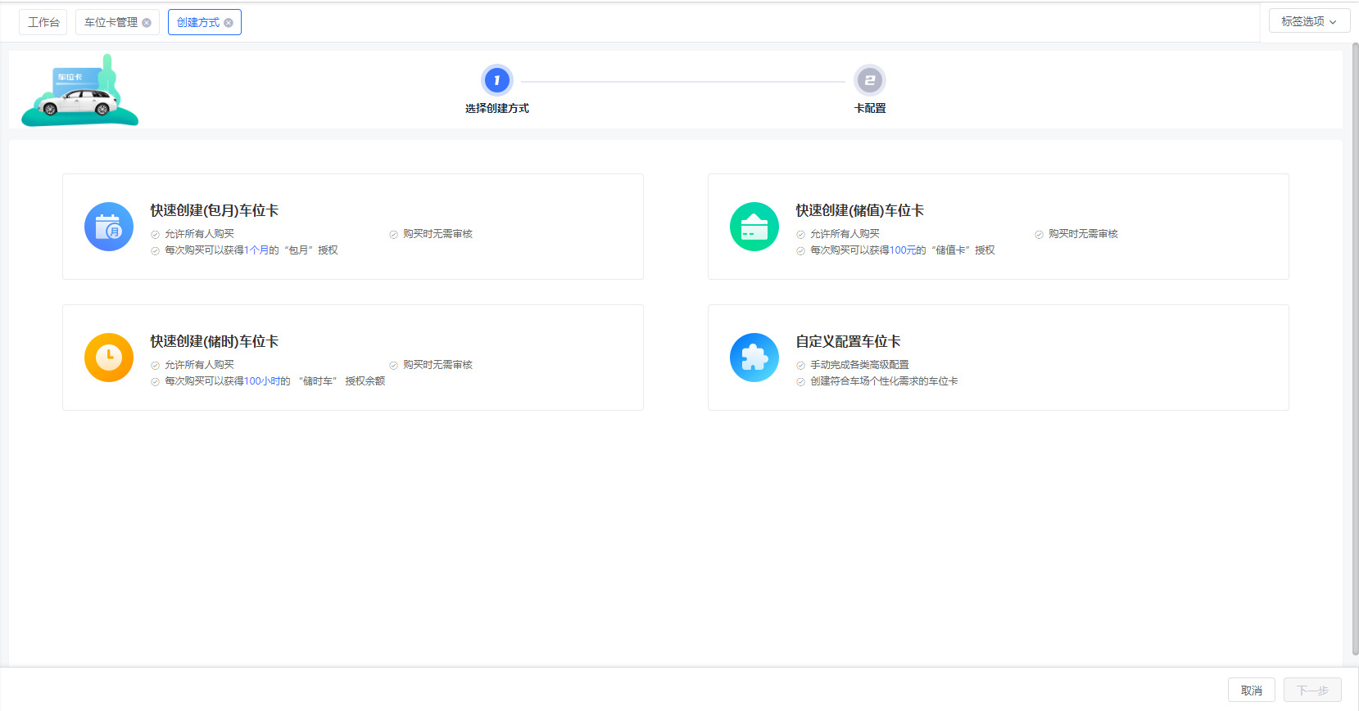
Task: Click the green stored-value wallet icon
Action: (x=754, y=227)
